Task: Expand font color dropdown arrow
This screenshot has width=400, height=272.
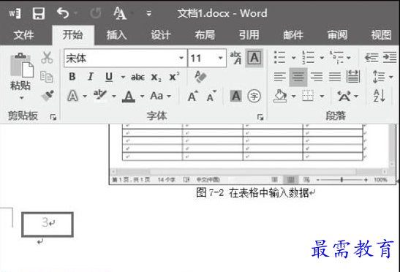Action: pyautogui.click(x=142, y=97)
